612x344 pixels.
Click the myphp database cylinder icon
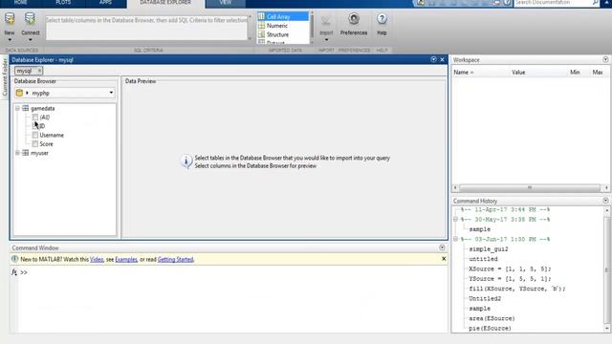pos(19,93)
